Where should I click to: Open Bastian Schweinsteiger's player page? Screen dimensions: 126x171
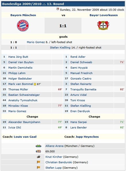click(24, 95)
